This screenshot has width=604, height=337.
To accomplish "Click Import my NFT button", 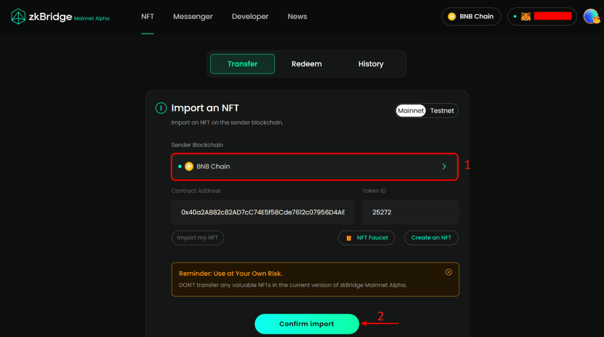I will pos(197,238).
